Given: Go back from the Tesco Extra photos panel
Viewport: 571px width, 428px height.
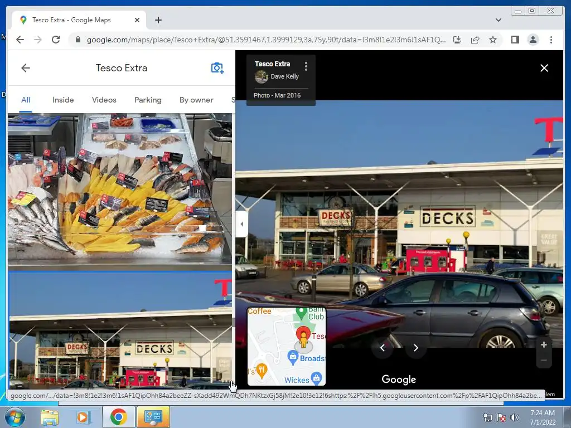Looking at the screenshot, I should [x=26, y=68].
